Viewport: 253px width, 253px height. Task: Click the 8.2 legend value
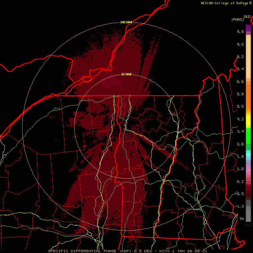tap(240, 57)
